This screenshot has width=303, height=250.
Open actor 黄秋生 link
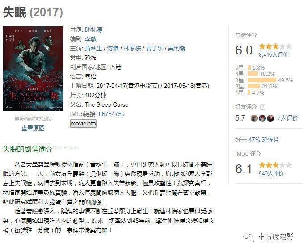93,48
